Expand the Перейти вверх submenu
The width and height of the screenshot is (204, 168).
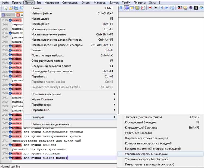(71, 105)
